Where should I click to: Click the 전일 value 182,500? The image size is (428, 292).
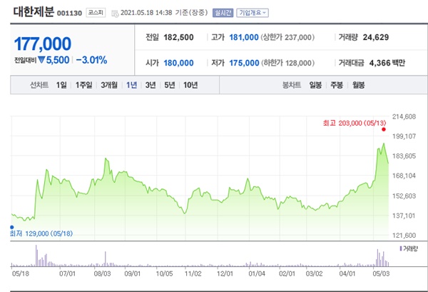pyautogui.click(x=178, y=37)
